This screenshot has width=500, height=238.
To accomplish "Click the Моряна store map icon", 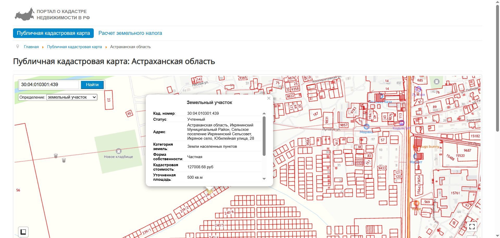I will click(366, 127).
